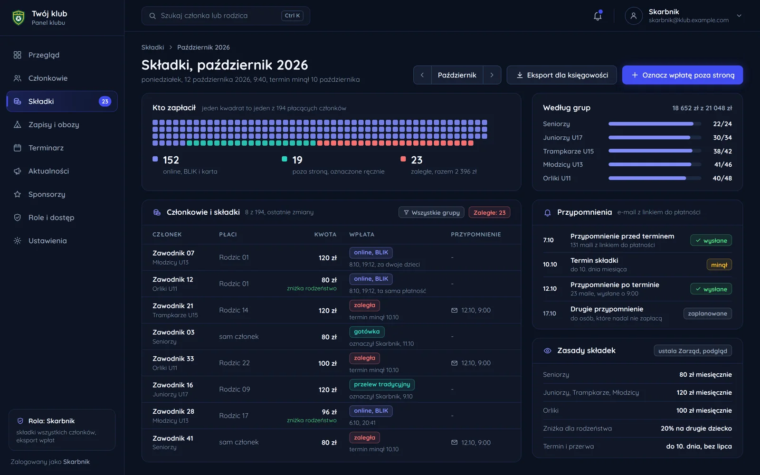Viewport: 760px width, 475px height.
Task: Toggle the Zaległe: 23 filter chip
Action: (x=489, y=212)
